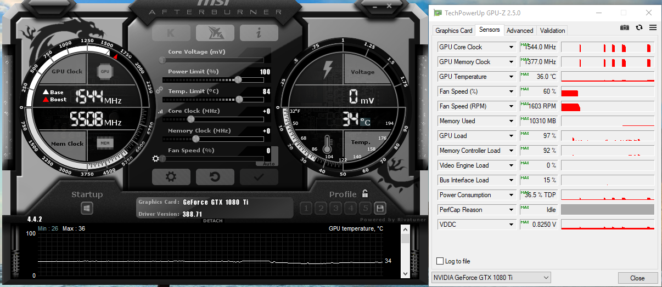The height and width of the screenshot is (287, 662).
Task: Click the MEM chip icon in clock gauge
Action: [x=105, y=143]
